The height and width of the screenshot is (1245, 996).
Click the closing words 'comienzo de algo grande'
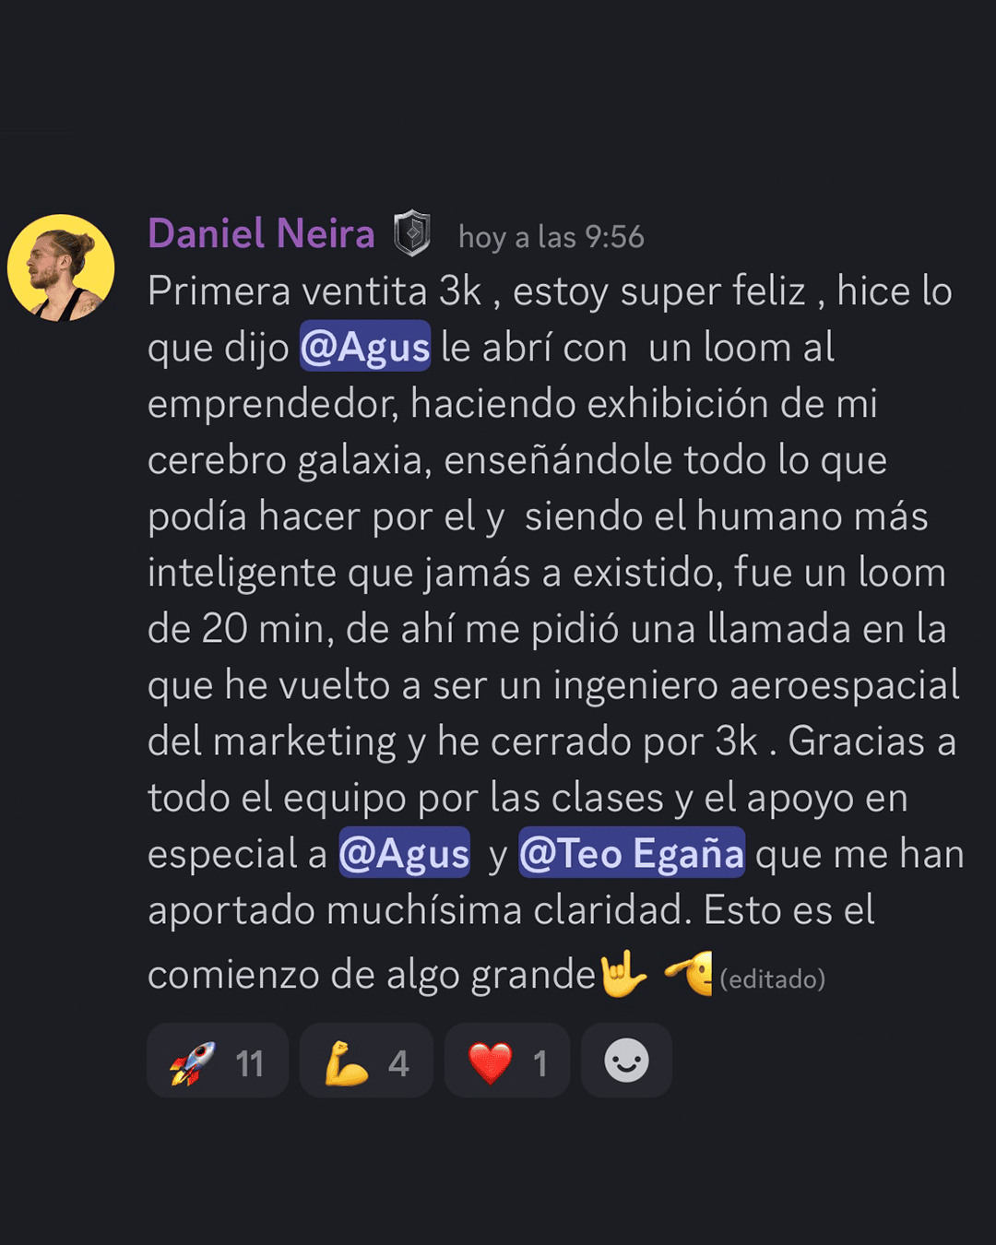[x=372, y=976]
